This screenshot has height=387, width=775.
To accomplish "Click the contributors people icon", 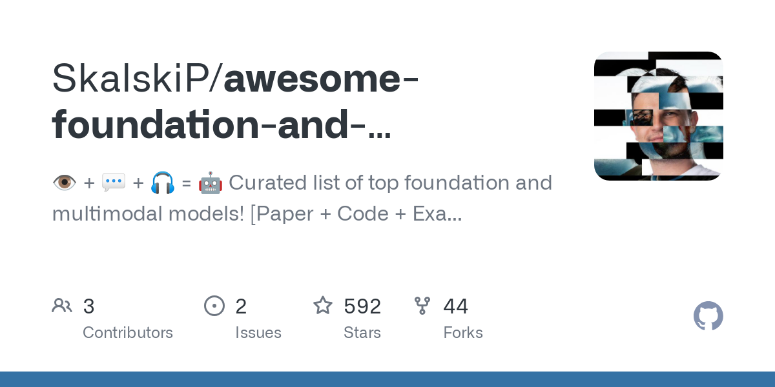I will tap(62, 306).
